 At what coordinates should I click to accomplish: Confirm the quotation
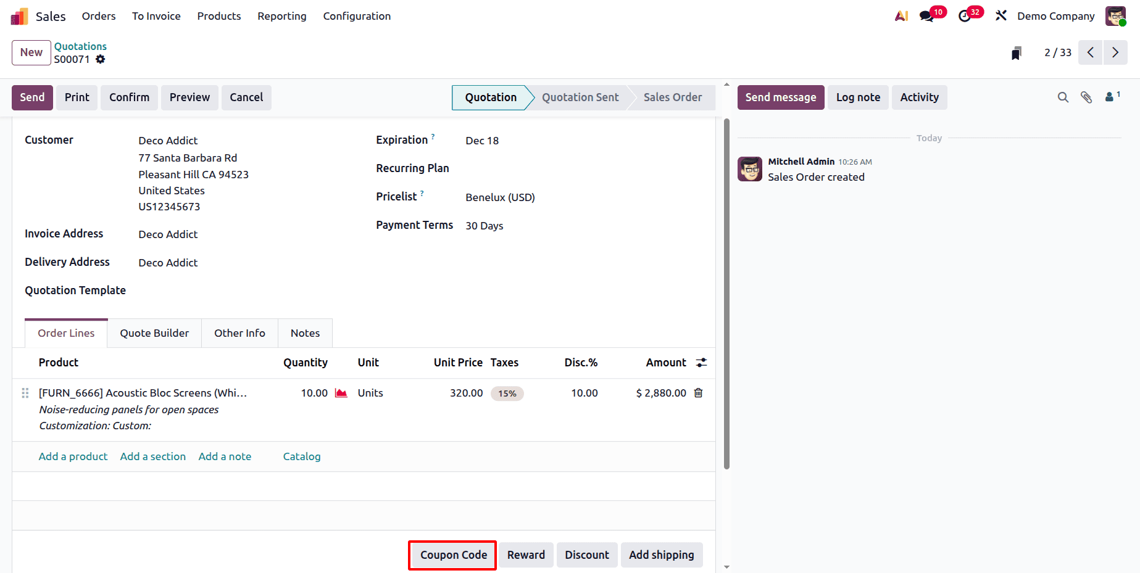(129, 97)
